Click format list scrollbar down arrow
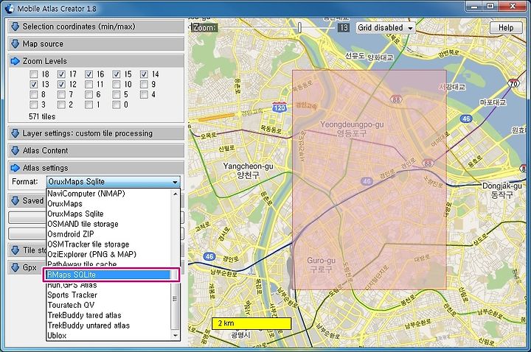This screenshot has width=531, height=352. point(175,336)
